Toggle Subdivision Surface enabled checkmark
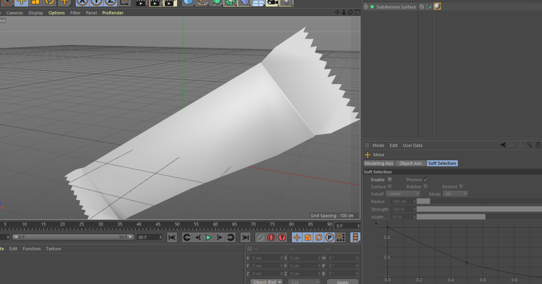The width and height of the screenshot is (542, 284). pyautogui.click(x=431, y=7)
